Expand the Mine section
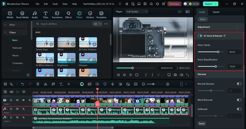 (x=5, y=25)
